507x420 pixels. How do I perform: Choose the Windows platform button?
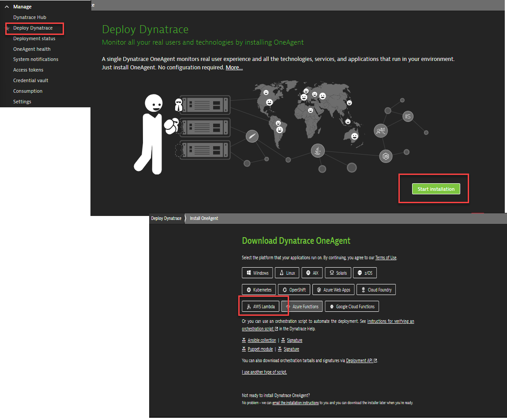click(x=257, y=273)
